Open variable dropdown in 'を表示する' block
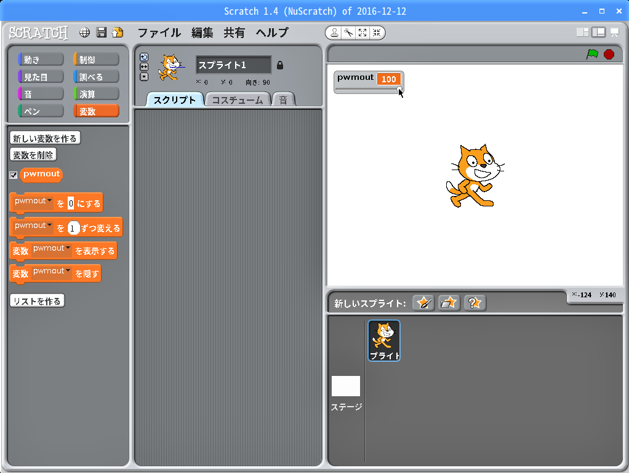The width and height of the screenshot is (629, 473). coord(68,248)
